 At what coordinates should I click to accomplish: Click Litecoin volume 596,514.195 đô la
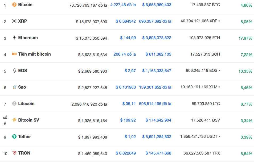155,104
